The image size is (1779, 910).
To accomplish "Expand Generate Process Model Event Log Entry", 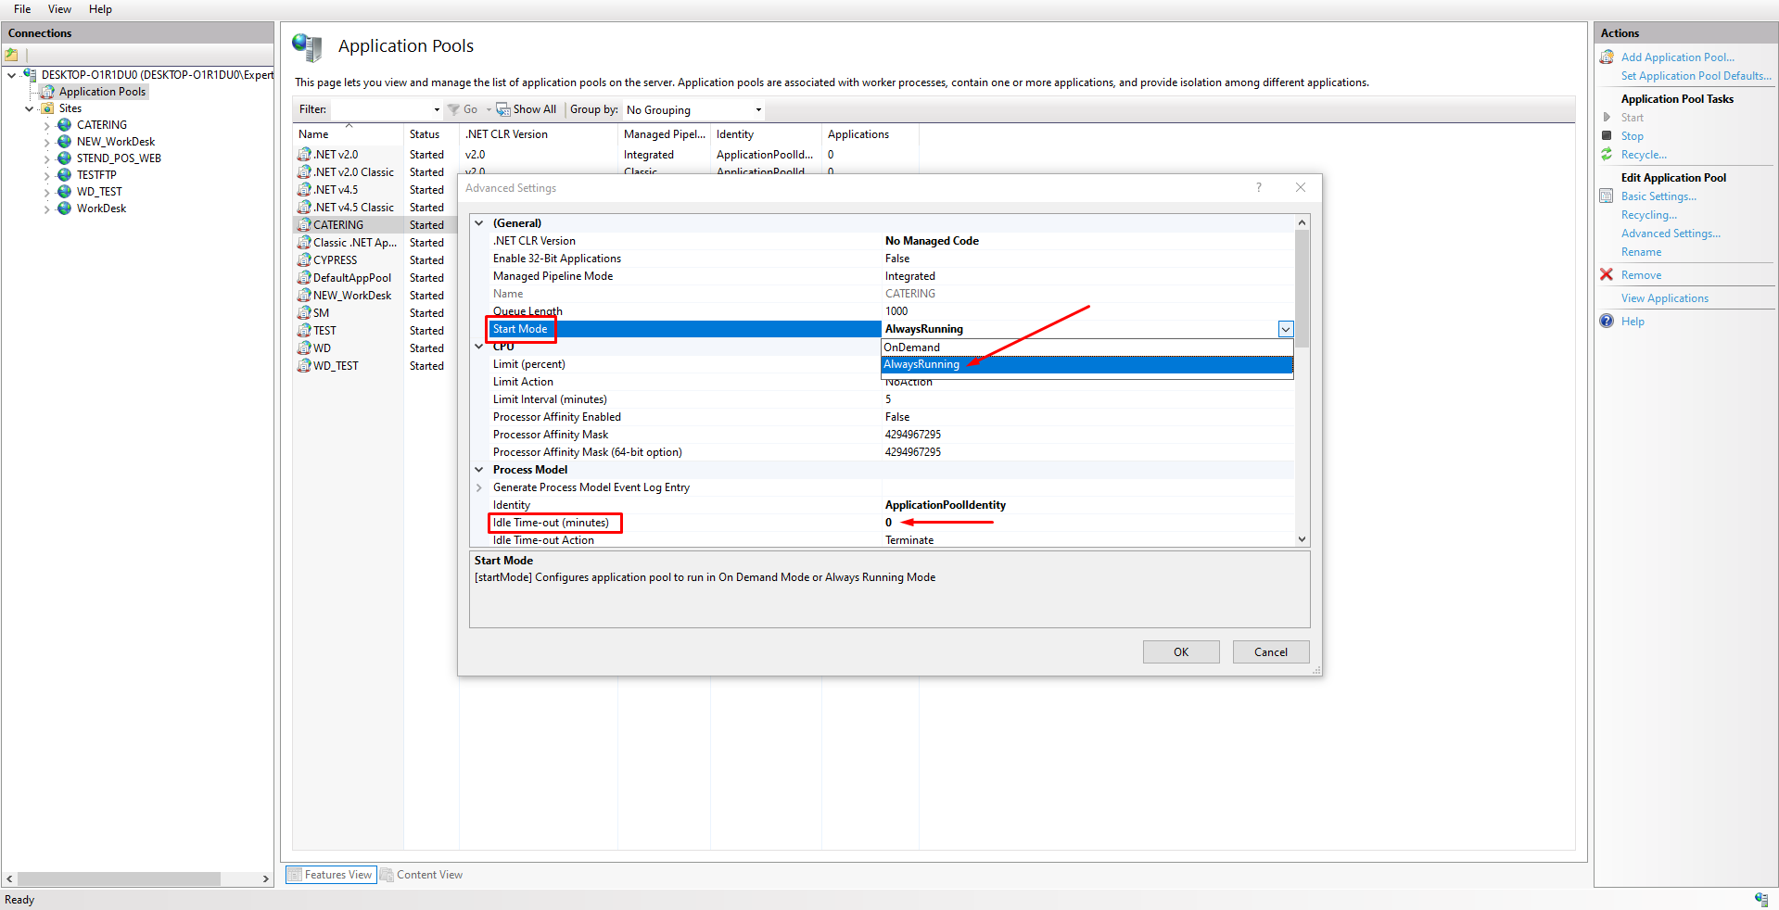I will coord(479,487).
